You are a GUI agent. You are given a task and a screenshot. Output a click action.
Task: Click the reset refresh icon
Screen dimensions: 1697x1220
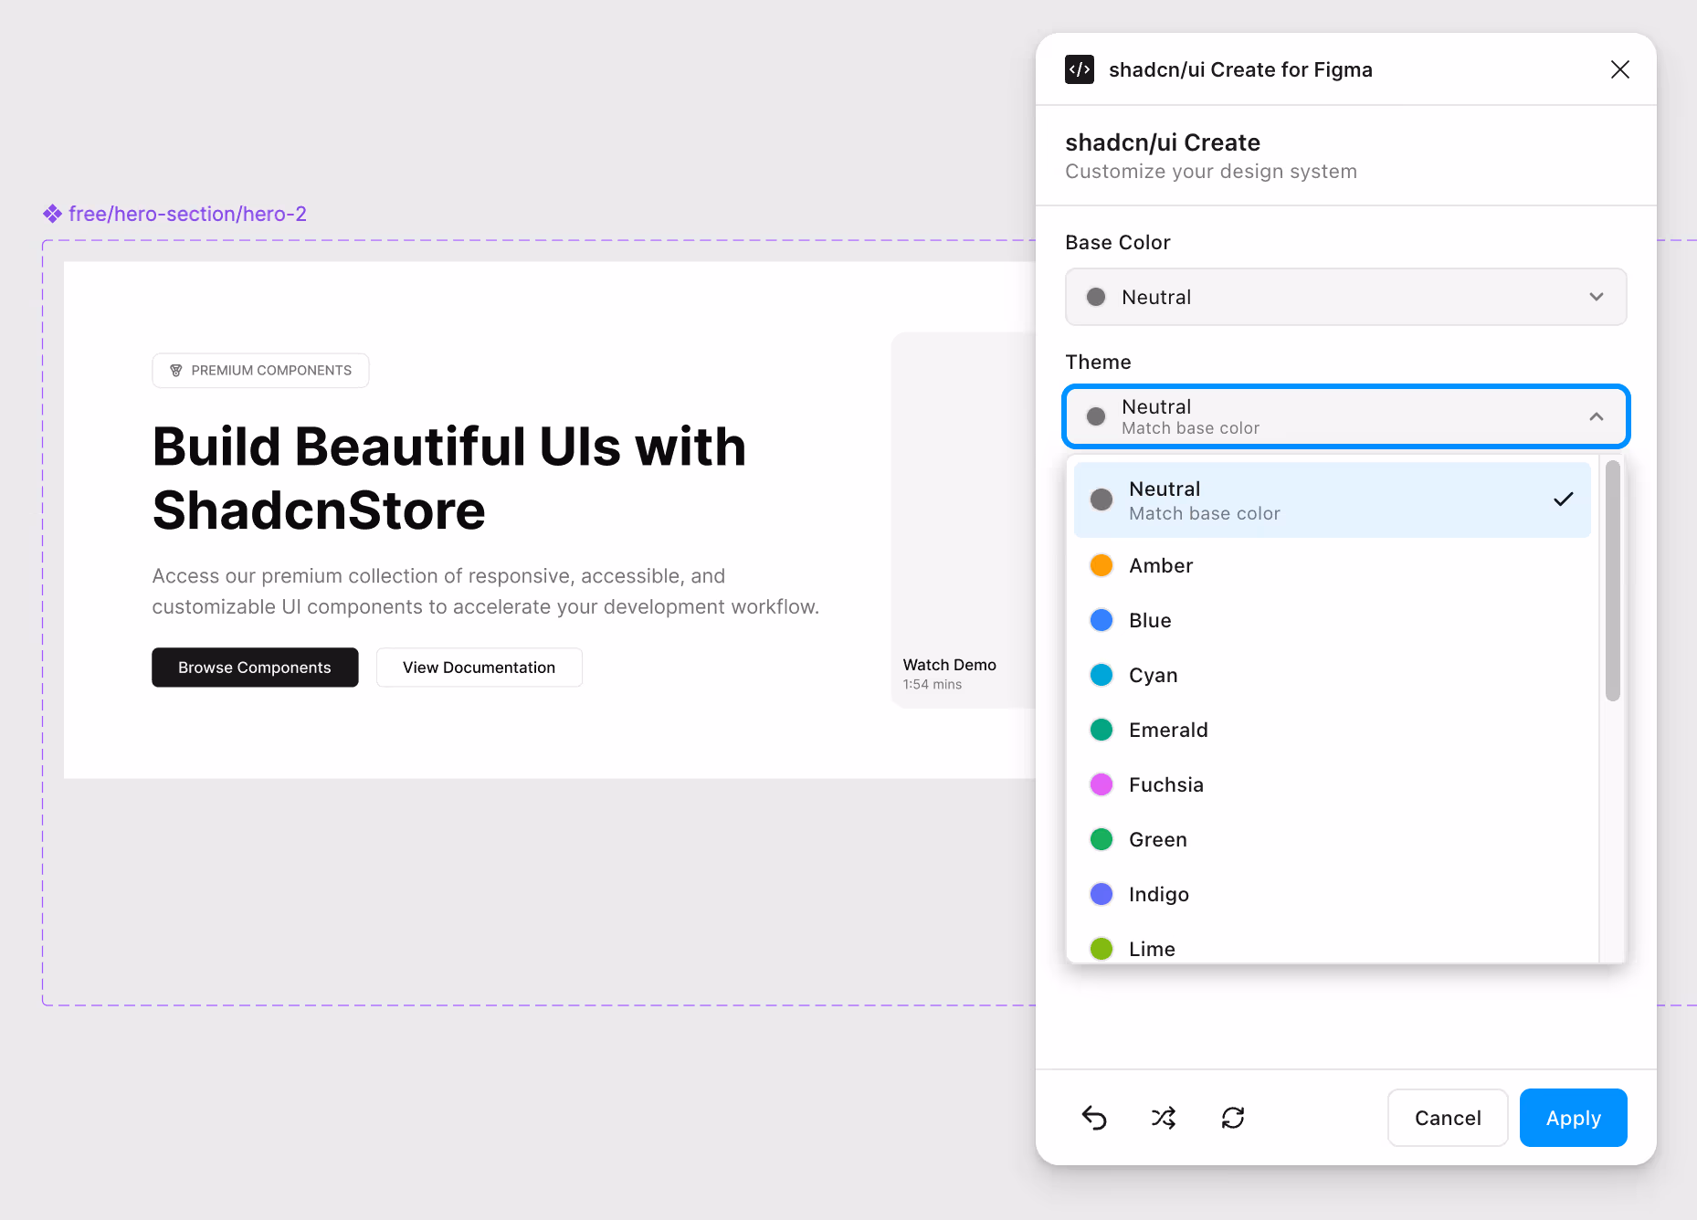[1233, 1118]
